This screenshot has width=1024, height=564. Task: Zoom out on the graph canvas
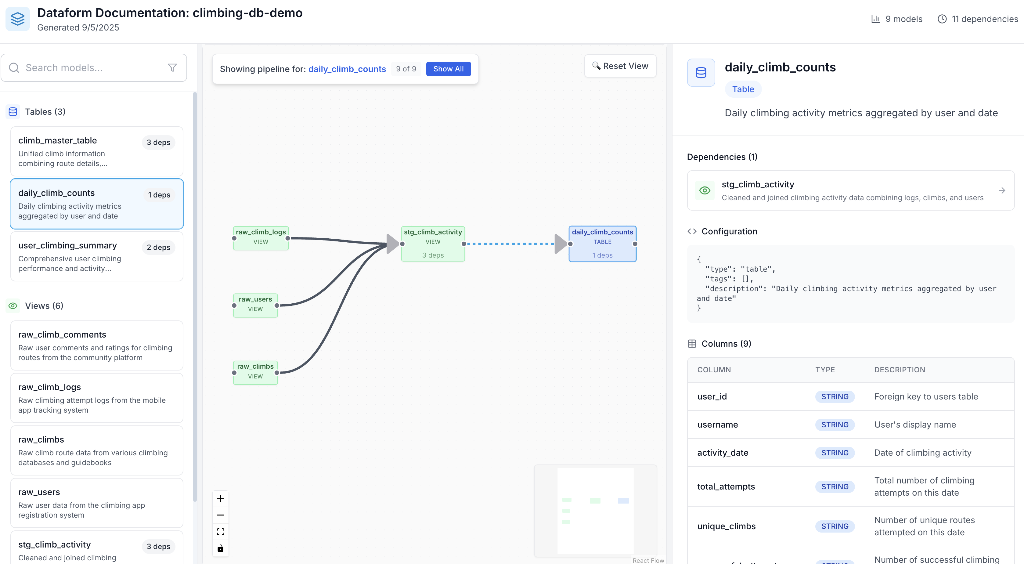tap(221, 515)
